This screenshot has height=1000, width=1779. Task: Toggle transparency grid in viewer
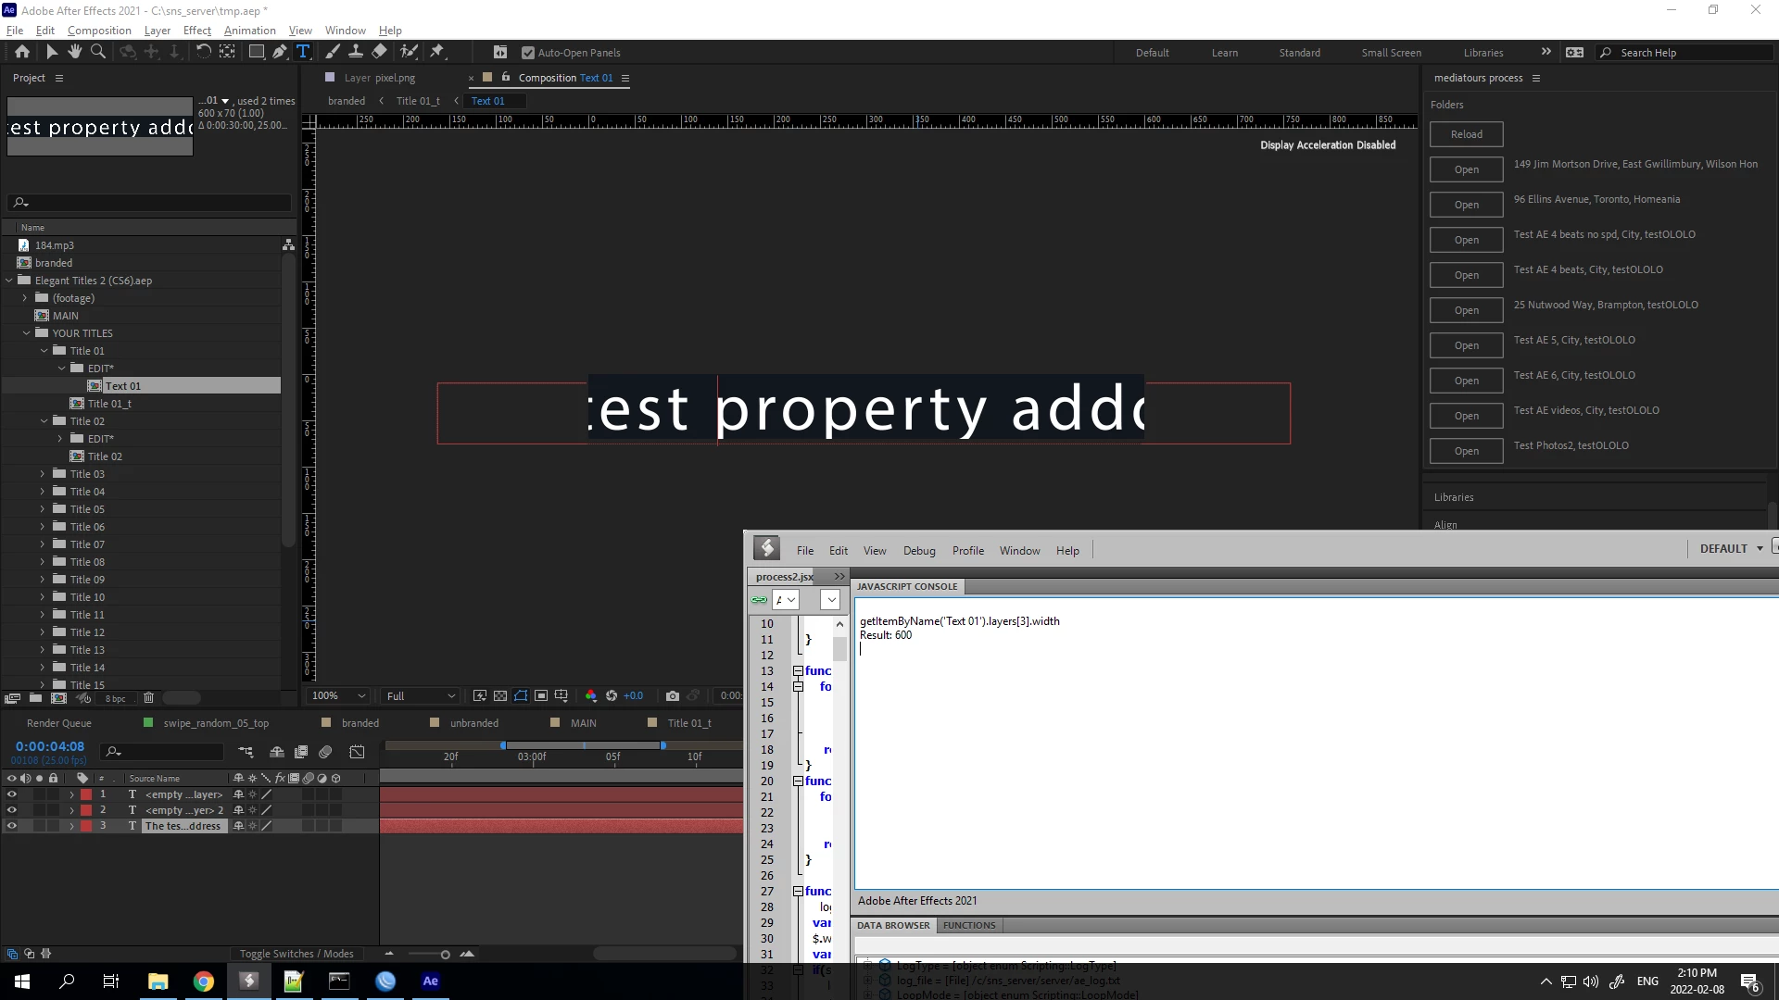pos(500,695)
